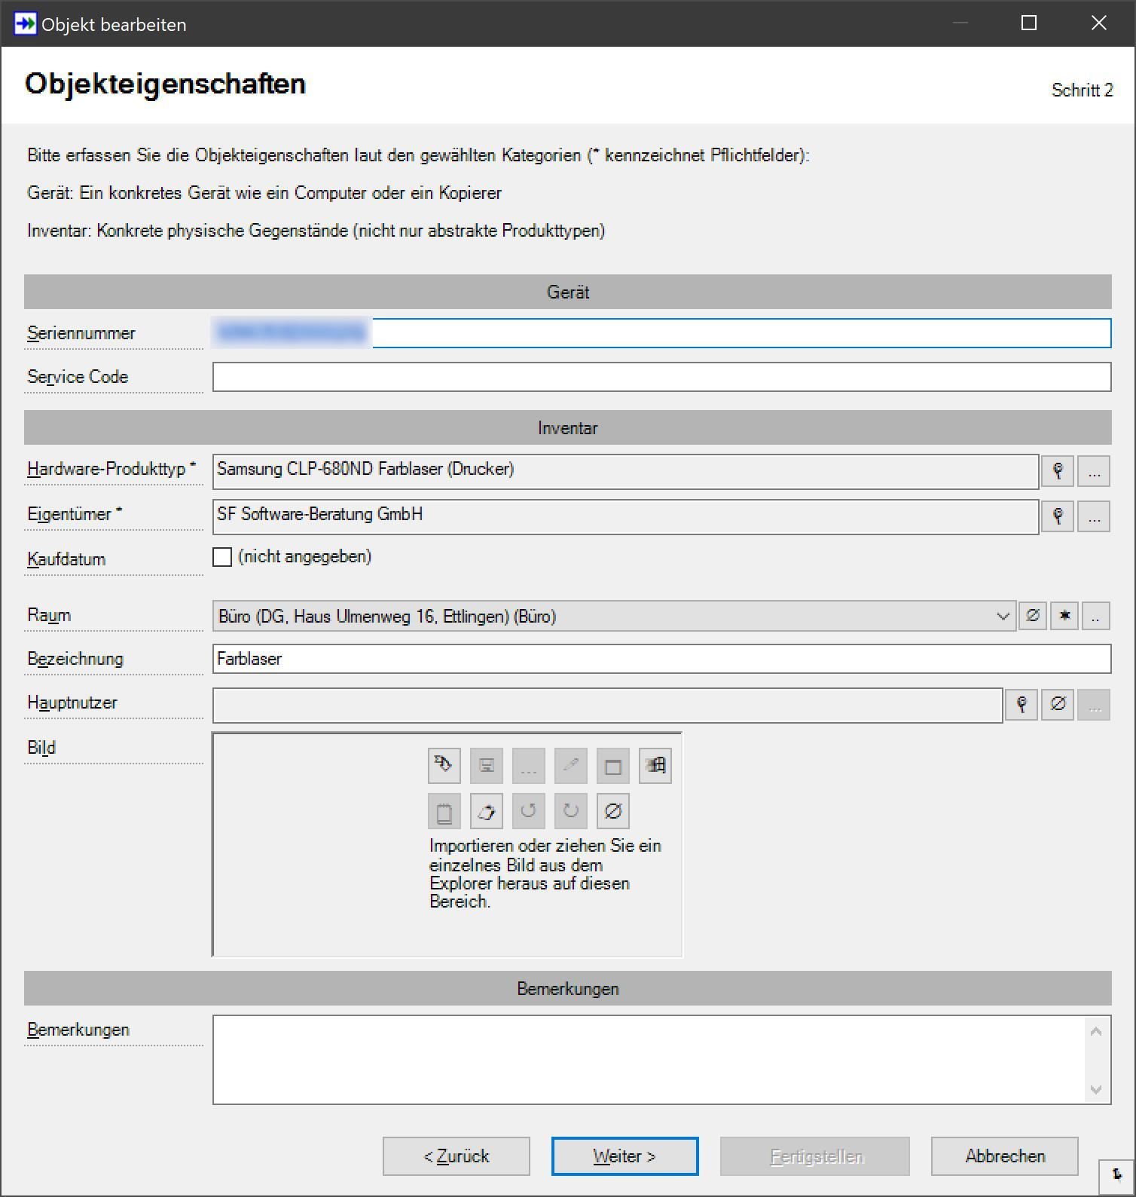The width and height of the screenshot is (1136, 1197).
Task: Open the ellipsis browse button for Eigentümer
Action: (x=1094, y=516)
